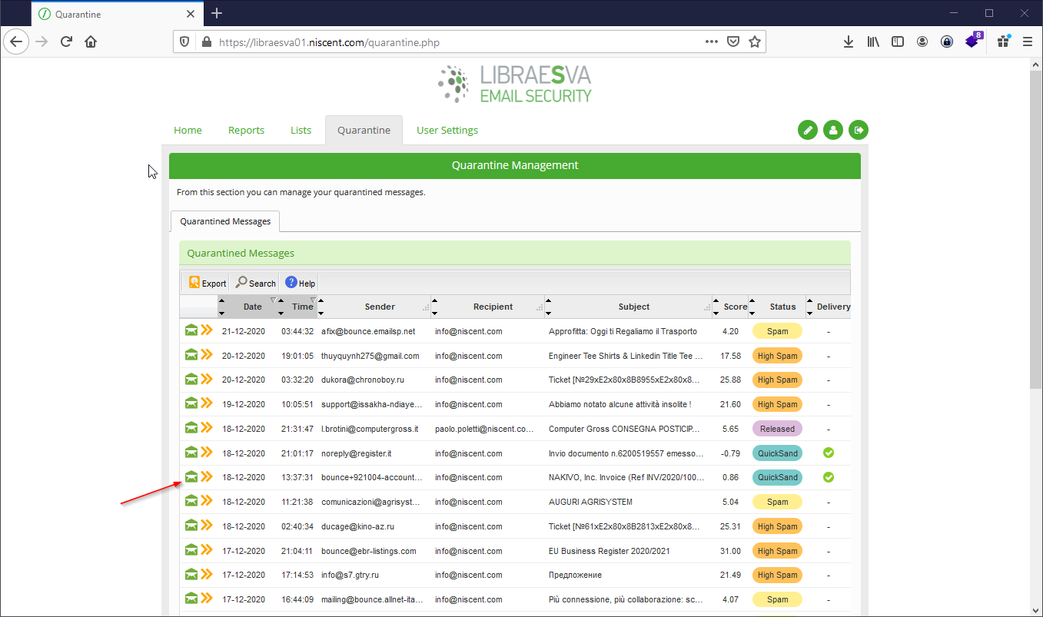The width and height of the screenshot is (1043, 617).
Task: Click the green logout arrow icon
Action: pyautogui.click(x=858, y=130)
